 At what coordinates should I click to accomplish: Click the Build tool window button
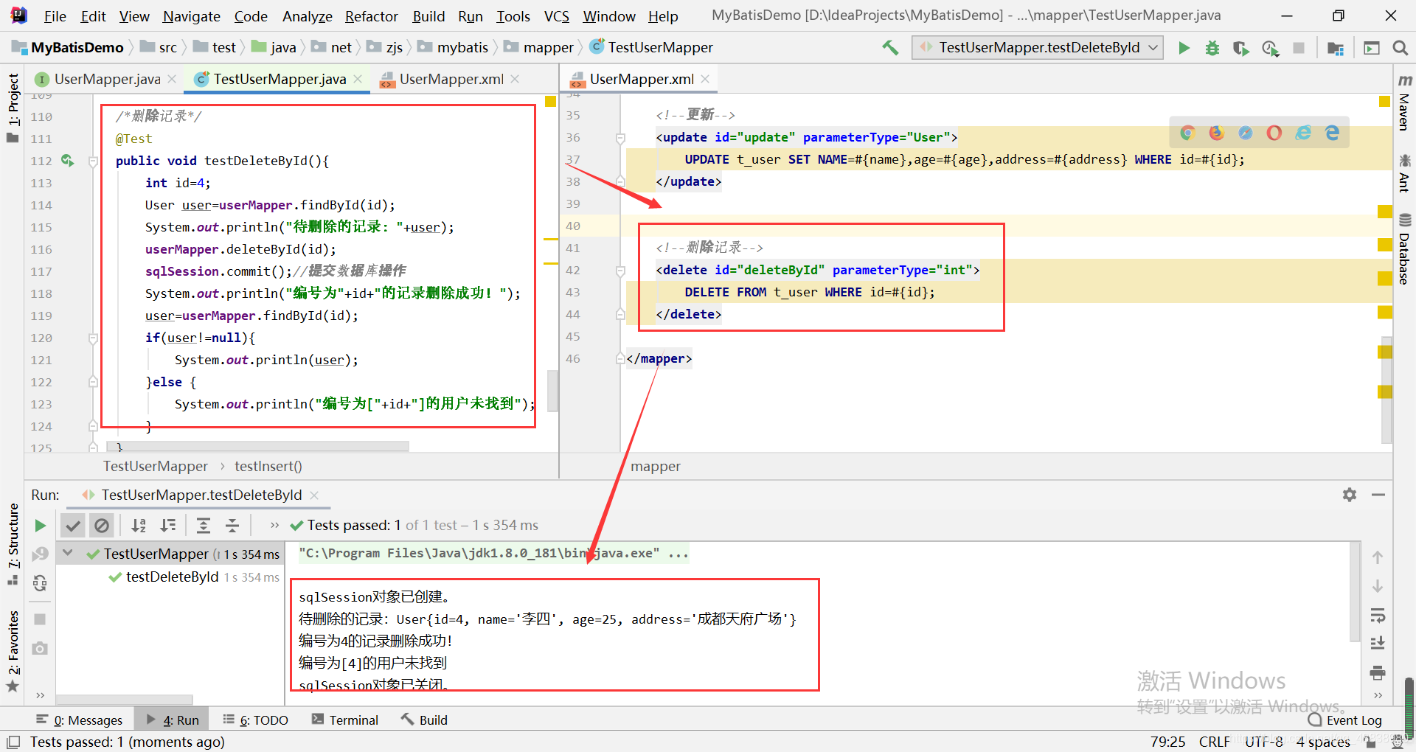pyautogui.click(x=424, y=720)
